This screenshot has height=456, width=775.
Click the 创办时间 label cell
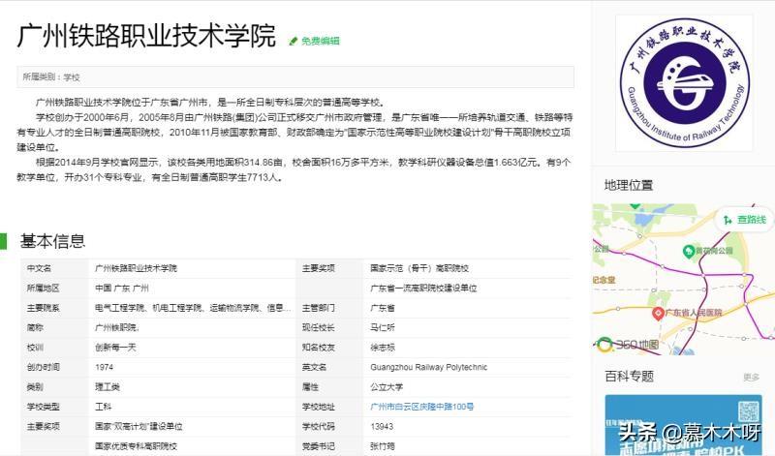[54, 367]
